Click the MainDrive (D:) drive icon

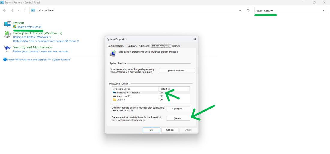point(115,96)
